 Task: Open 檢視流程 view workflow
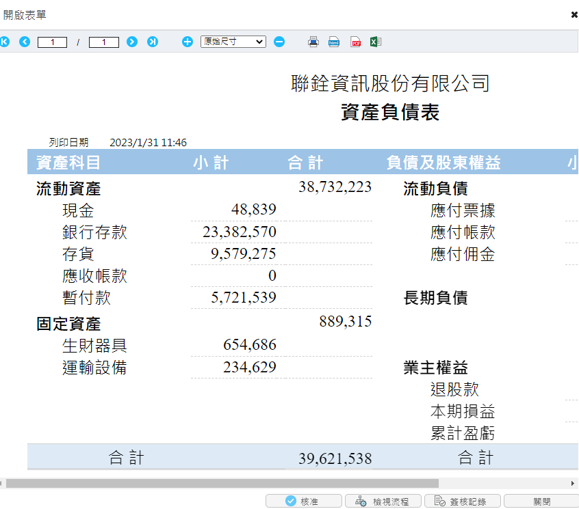pos(383,501)
